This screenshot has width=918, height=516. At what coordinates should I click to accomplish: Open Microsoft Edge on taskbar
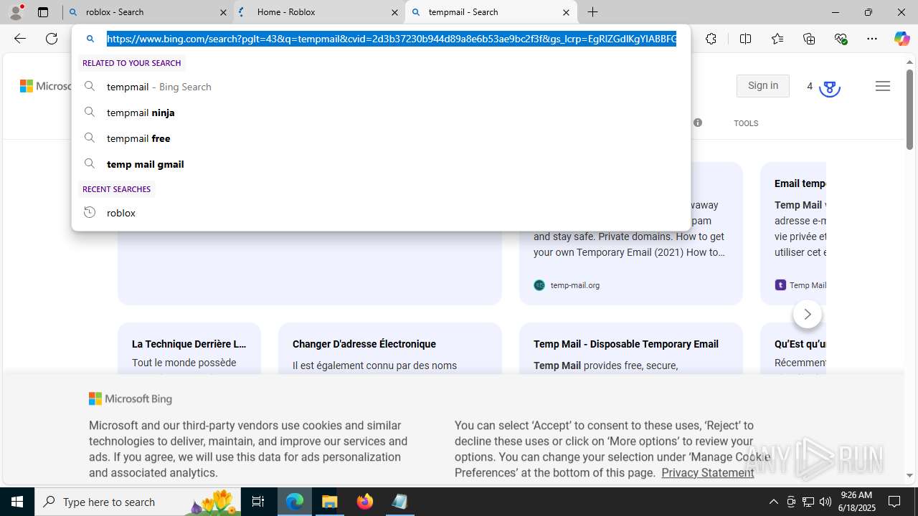295,502
